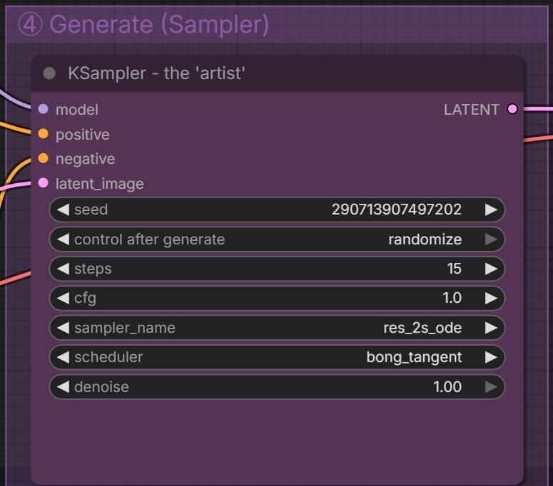Select previous sampler_name option

63,328
